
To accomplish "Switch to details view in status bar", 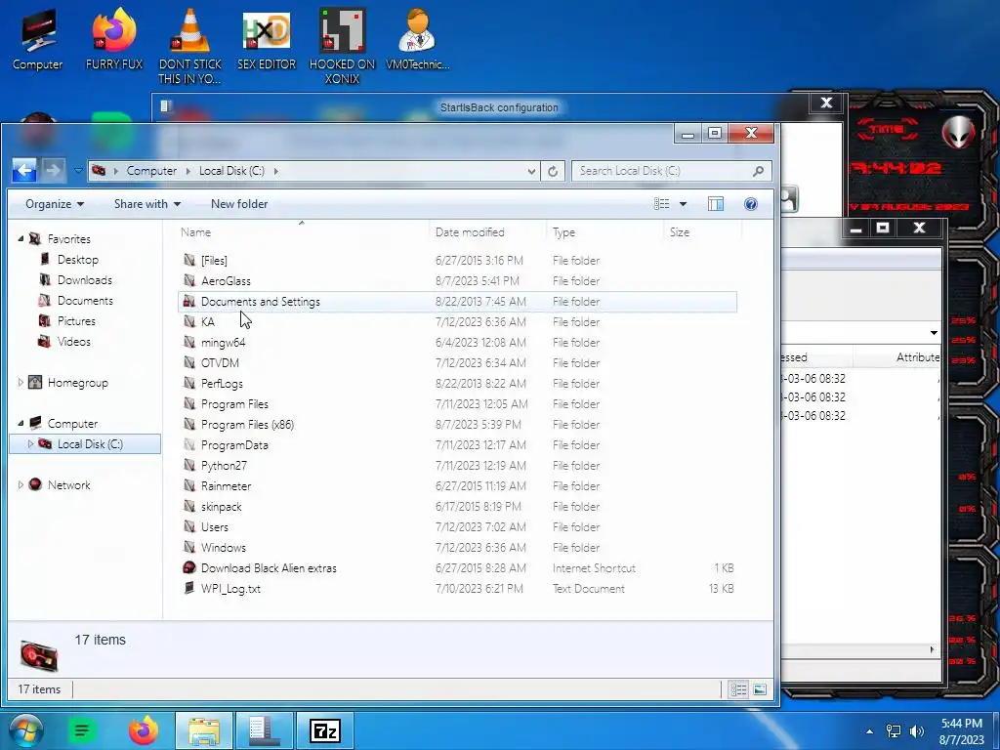I will 738,689.
